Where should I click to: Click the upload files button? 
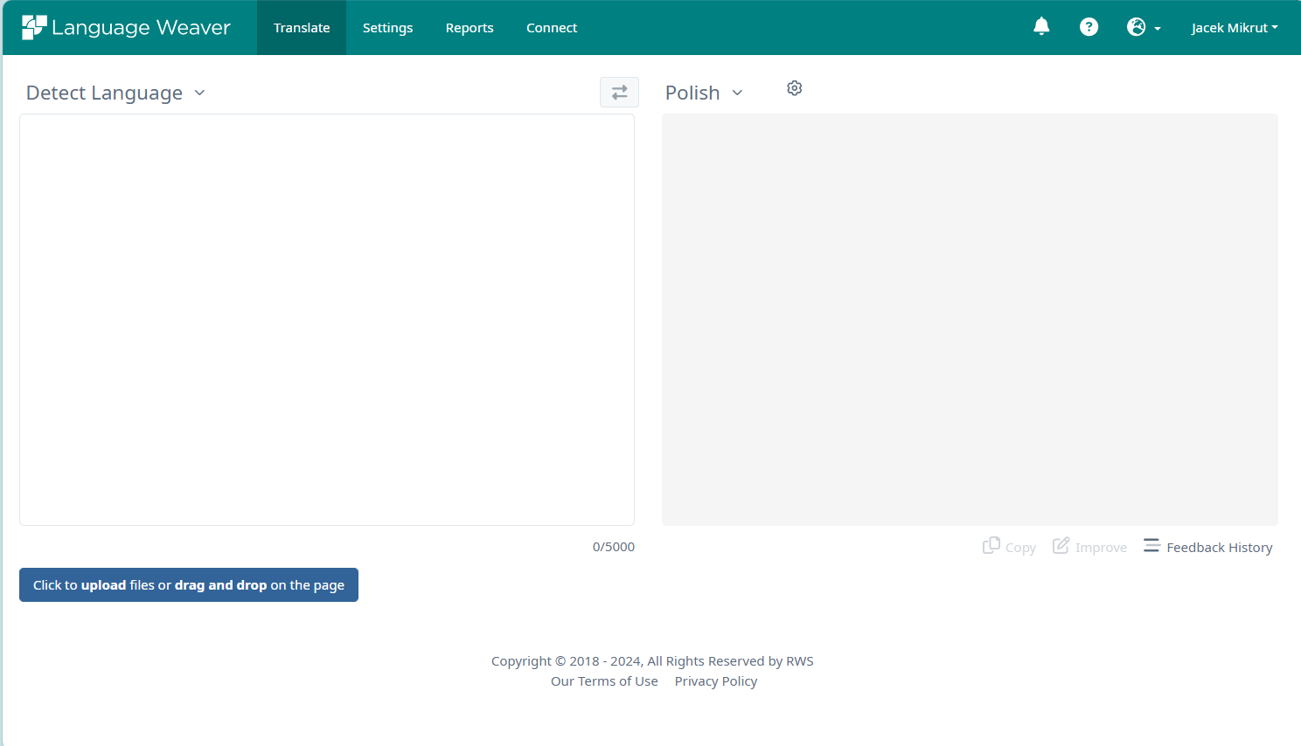(x=189, y=584)
